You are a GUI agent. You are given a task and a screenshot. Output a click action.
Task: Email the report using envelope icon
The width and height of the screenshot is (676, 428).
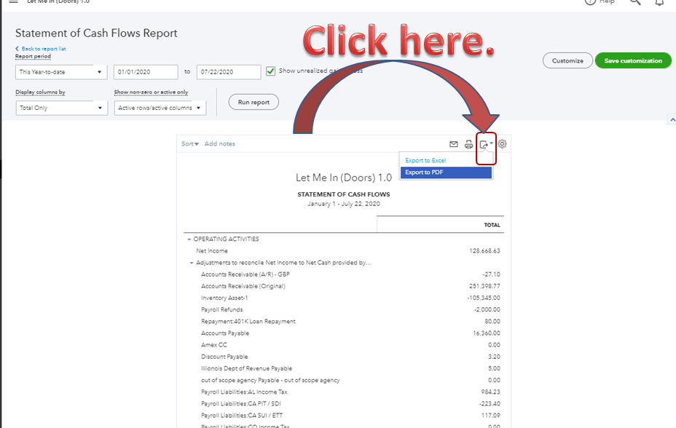tap(454, 144)
